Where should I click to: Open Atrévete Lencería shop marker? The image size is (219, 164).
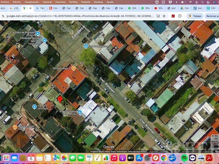45,40
